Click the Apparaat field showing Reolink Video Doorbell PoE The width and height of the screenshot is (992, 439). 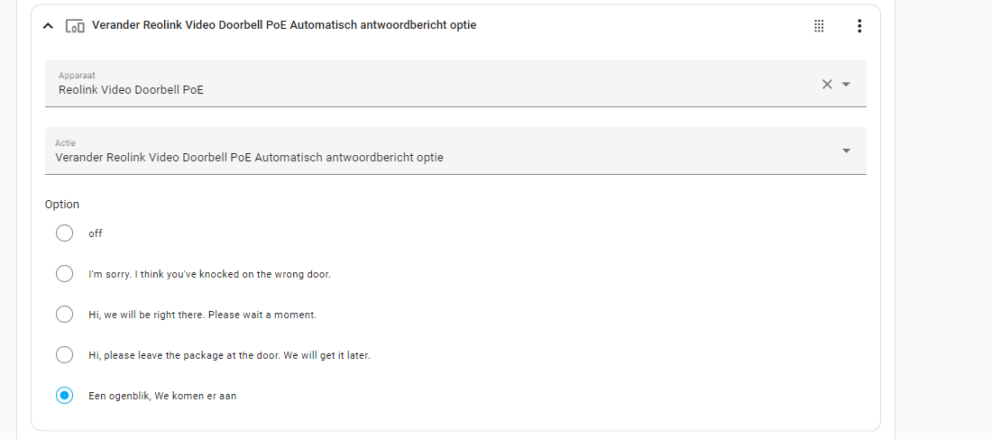point(455,83)
